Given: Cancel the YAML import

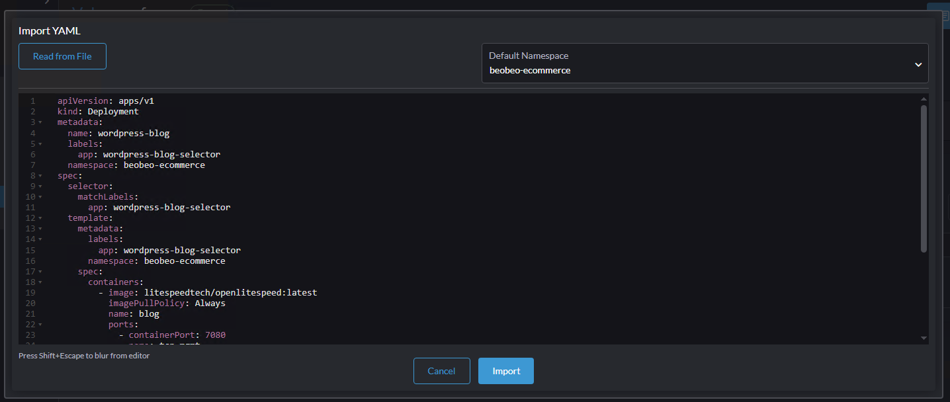Looking at the screenshot, I should click(441, 371).
